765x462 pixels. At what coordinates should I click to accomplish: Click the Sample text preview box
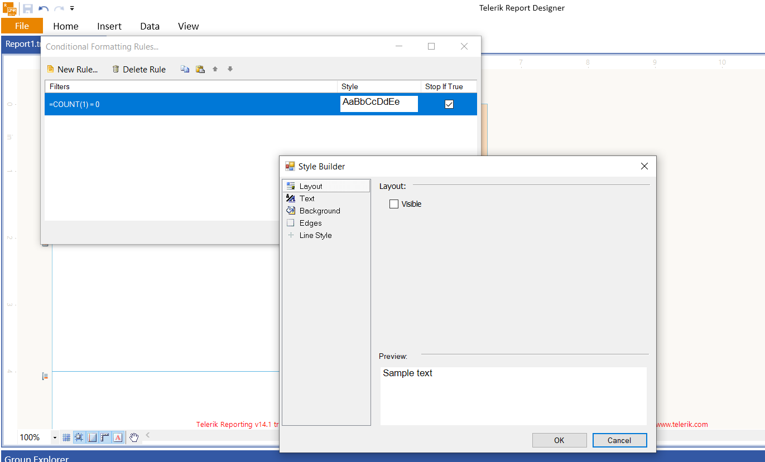coord(513,396)
